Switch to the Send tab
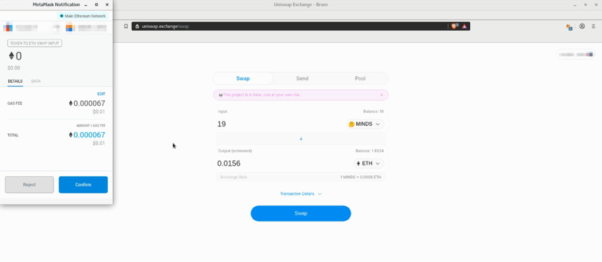602x262 pixels. click(x=302, y=79)
